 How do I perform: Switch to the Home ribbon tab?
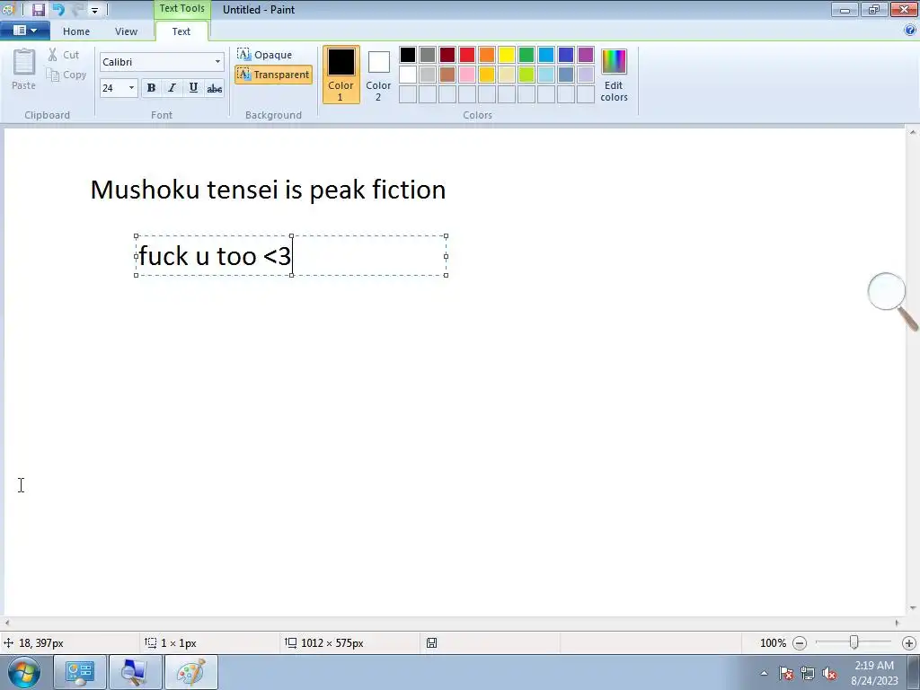(76, 31)
